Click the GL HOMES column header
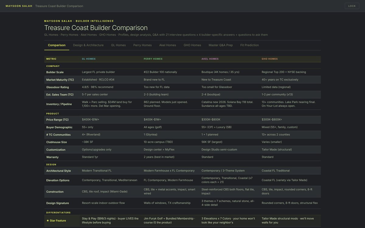This screenshot has width=365, height=228. tap(89, 59)
